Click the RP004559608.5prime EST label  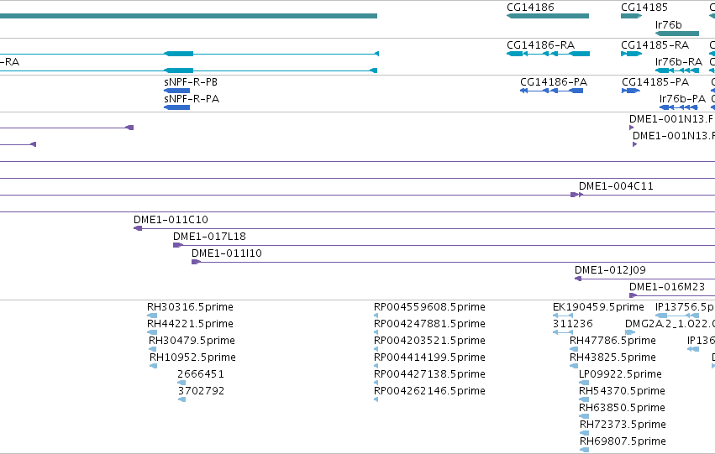tap(429, 307)
